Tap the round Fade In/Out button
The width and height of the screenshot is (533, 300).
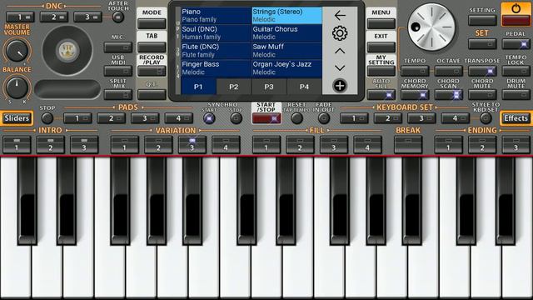[x=324, y=118]
